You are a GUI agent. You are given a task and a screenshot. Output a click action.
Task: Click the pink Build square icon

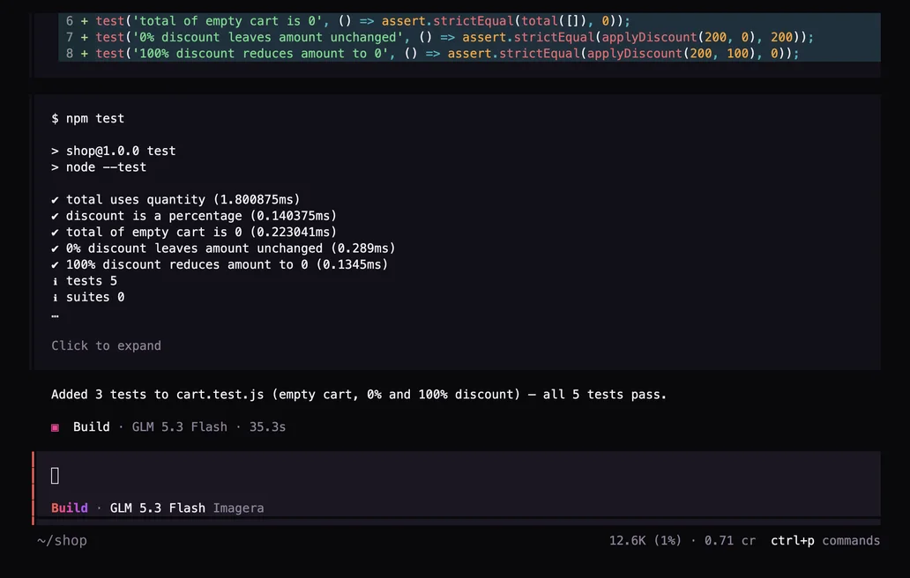(x=56, y=427)
